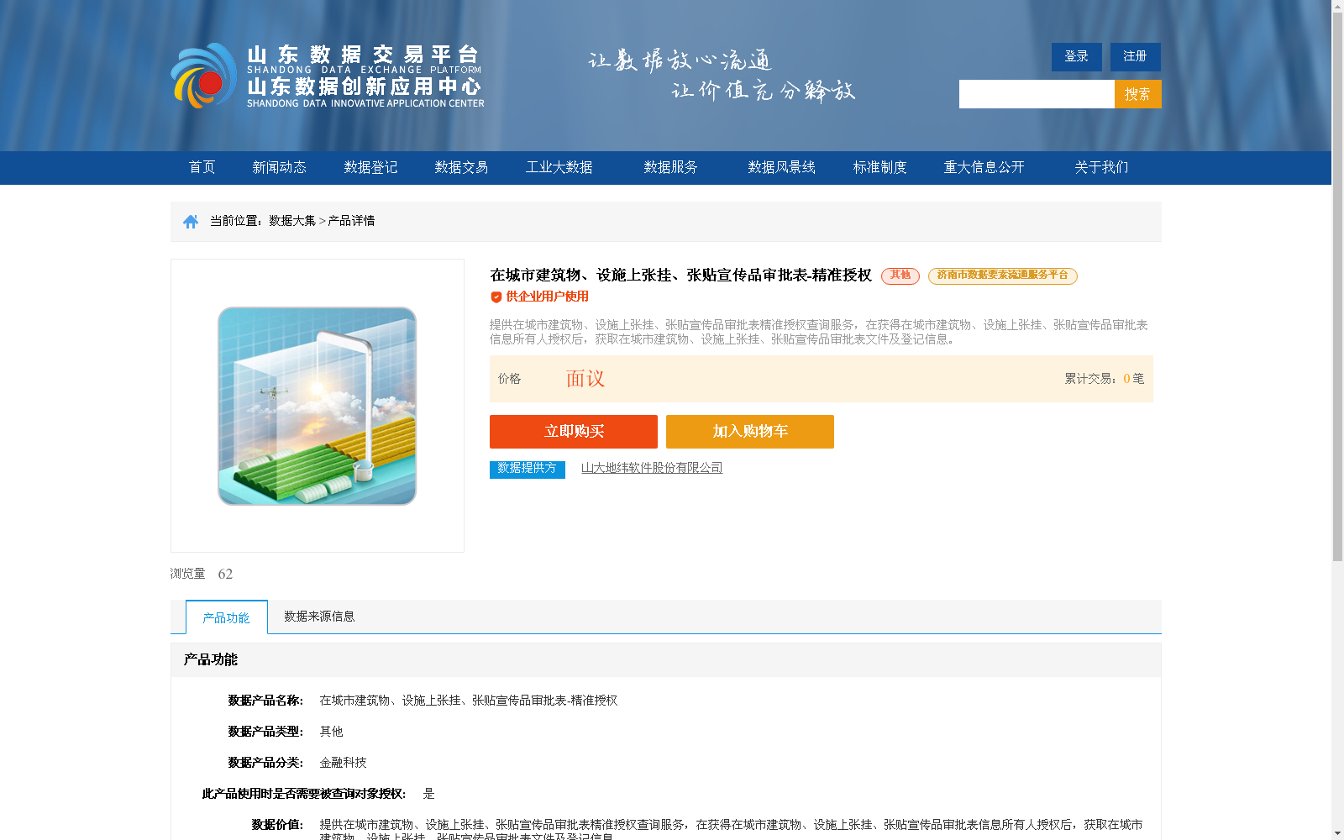
Task: Click 数据大集 breadcrumb link
Action: tap(292, 221)
